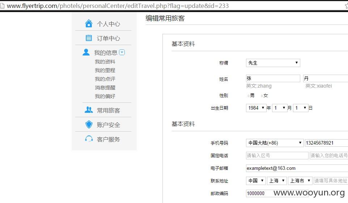
Task: Open 订单中心 in the sidebar
Action: coord(108,38)
